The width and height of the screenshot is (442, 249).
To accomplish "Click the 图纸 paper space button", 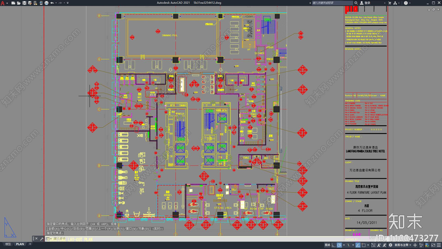I will click(328, 245).
